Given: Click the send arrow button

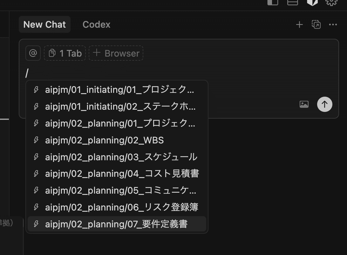Looking at the screenshot, I should (x=324, y=104).
